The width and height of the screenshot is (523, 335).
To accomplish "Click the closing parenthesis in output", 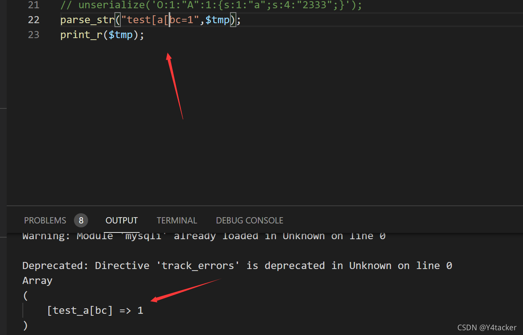I will [25, 325].
